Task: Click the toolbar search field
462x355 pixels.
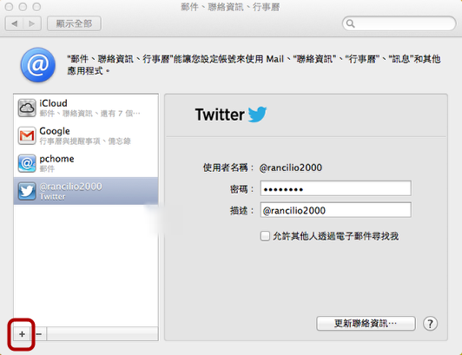Action: coord(399,23)
